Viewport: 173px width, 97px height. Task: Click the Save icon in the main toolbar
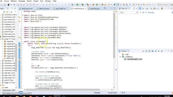2,5
